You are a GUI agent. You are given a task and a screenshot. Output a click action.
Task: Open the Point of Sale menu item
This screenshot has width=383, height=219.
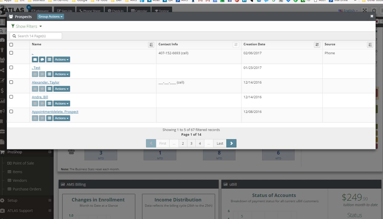coord(23,163)
